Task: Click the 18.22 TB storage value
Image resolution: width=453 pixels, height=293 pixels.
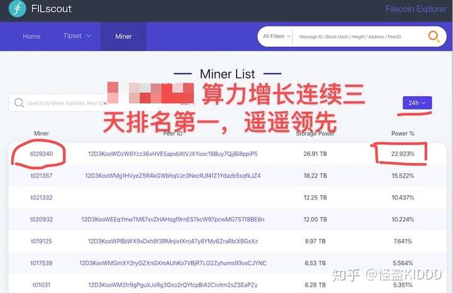Action: tap(315, 176)
